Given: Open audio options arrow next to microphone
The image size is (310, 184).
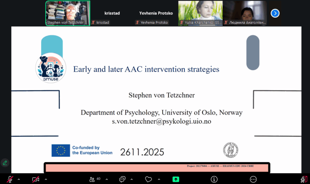Looking at the screenshot, I should pyautogui.click(x=19, y=179).
